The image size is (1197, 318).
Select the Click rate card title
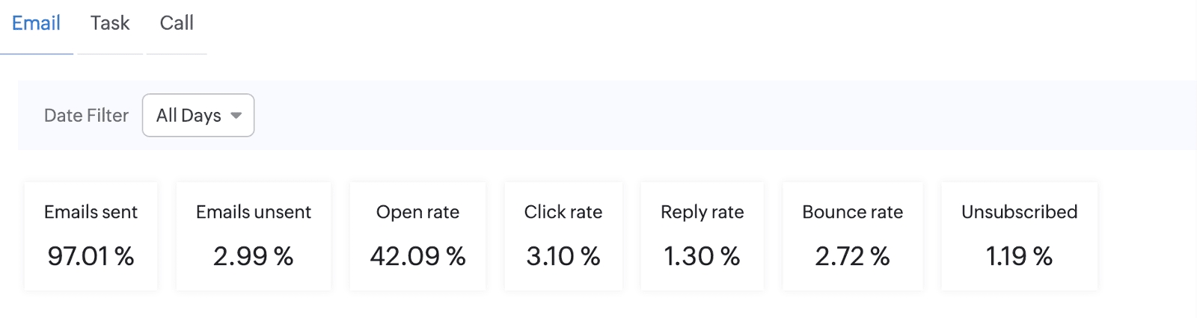coord(563,212)
